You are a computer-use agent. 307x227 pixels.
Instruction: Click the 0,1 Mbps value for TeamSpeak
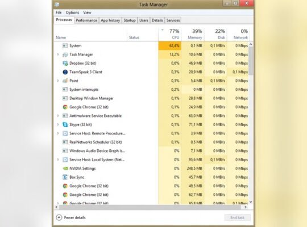[240, 72]
